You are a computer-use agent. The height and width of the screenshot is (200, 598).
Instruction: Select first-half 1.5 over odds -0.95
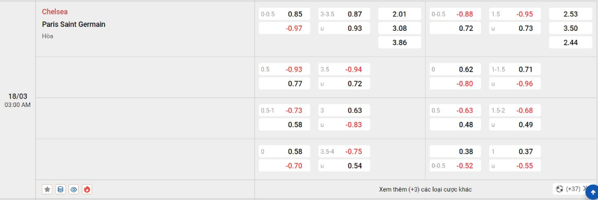click(x=515, y=14)
